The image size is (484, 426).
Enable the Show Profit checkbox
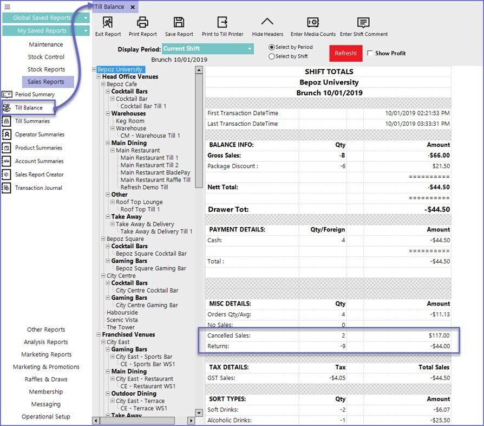(370, 53)
